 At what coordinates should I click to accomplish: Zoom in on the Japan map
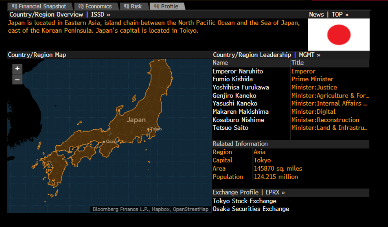pyautogui.click(x=17, y=69)
